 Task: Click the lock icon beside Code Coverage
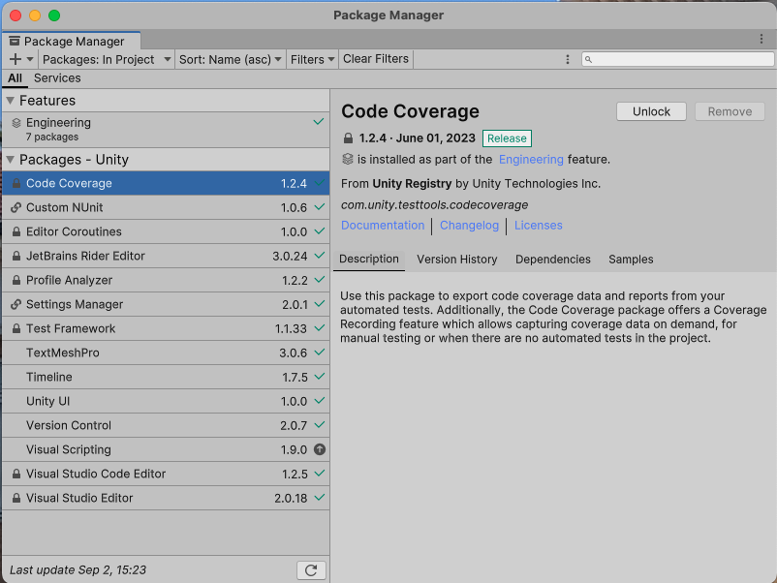click(16, 184)
